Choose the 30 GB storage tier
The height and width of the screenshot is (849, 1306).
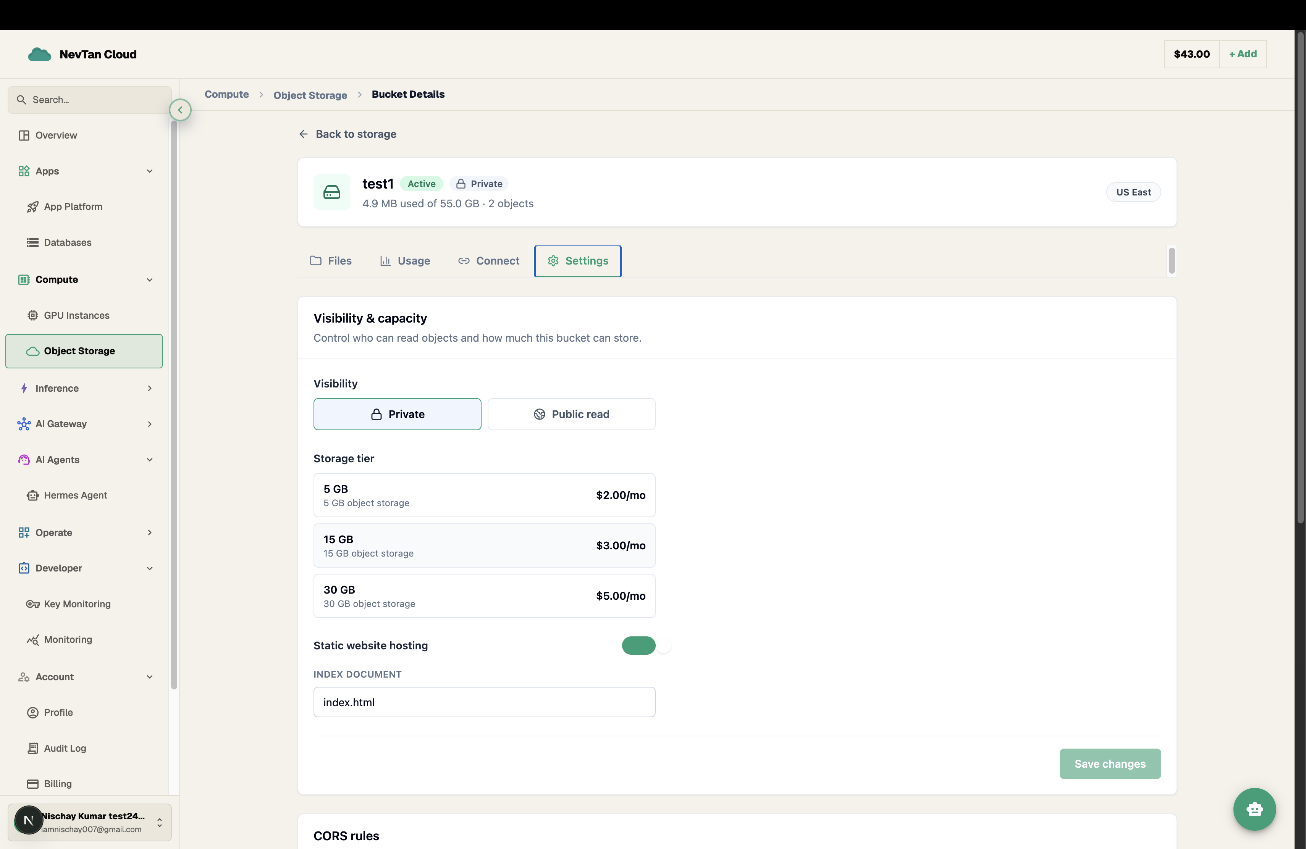[485, 596]
